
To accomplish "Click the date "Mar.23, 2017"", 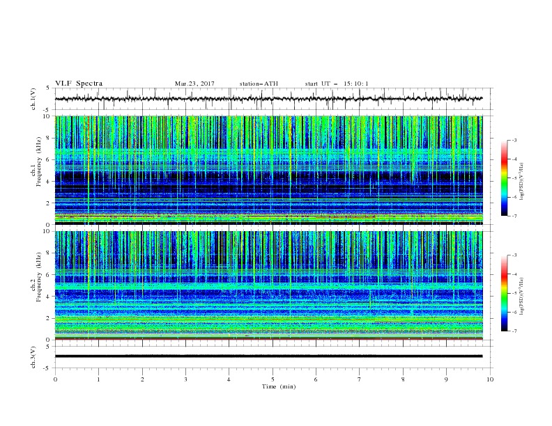I will tap(194, 84).
